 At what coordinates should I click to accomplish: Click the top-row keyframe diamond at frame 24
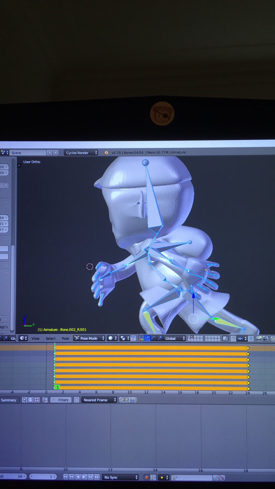[248, 348]
